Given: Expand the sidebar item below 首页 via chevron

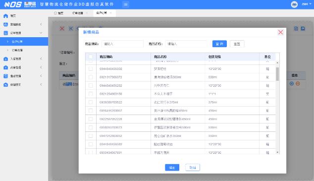Looking at the screenshot, I should tap(41, 24).
